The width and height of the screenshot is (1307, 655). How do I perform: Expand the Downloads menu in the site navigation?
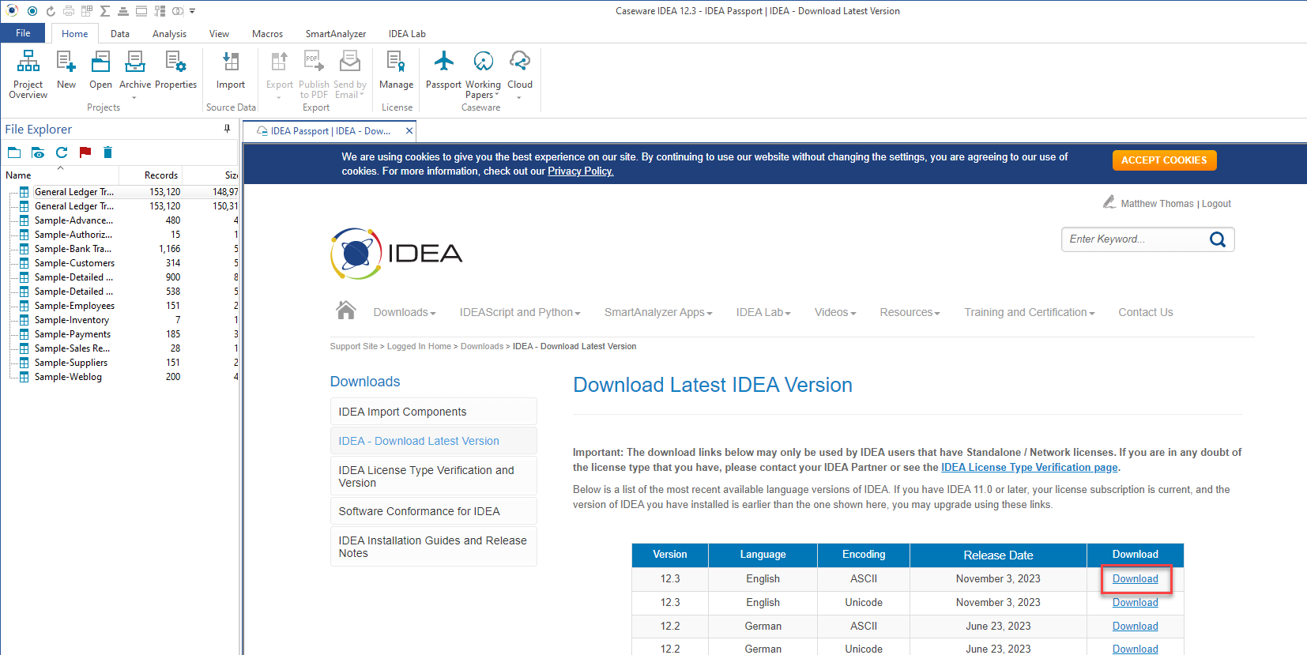[x=405, y=312]
